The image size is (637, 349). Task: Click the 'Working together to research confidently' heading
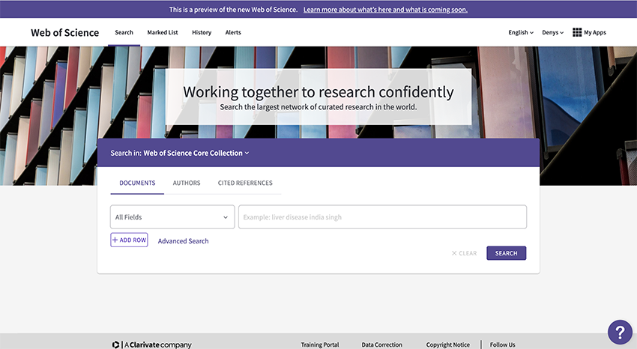coord(318,92)
